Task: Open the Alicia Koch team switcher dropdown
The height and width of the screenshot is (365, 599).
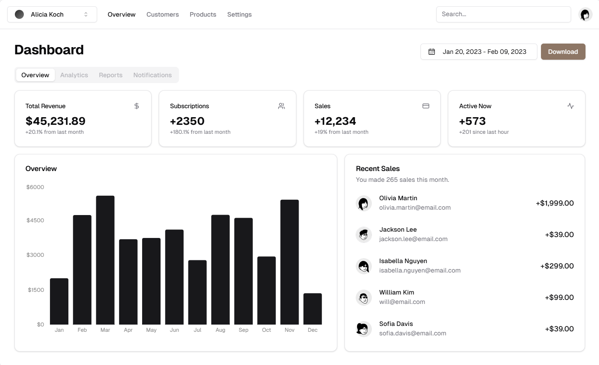Action: click(x=52, y=14)
